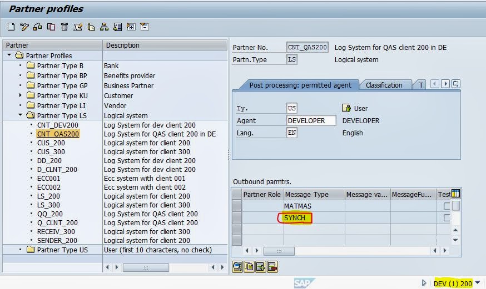
Task: Click the detail magnifier icon below outbound table
Action: [x=237, y=267]
